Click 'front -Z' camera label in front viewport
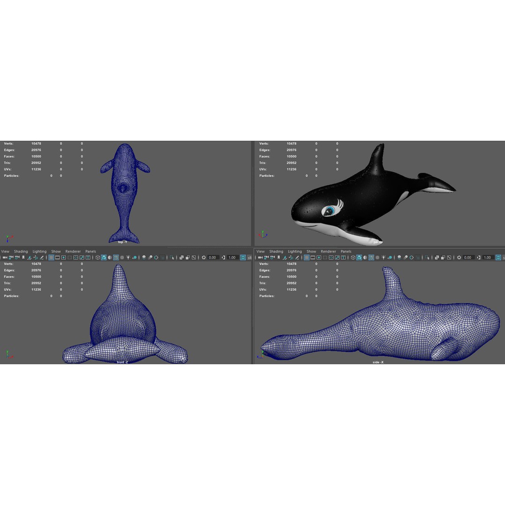This screenshot has width=505, height=505. (x=123, y=362)
